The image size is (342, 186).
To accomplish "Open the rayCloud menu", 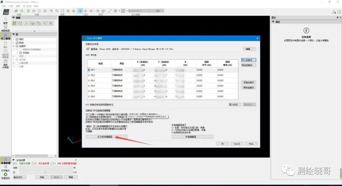I will point(27,6).
